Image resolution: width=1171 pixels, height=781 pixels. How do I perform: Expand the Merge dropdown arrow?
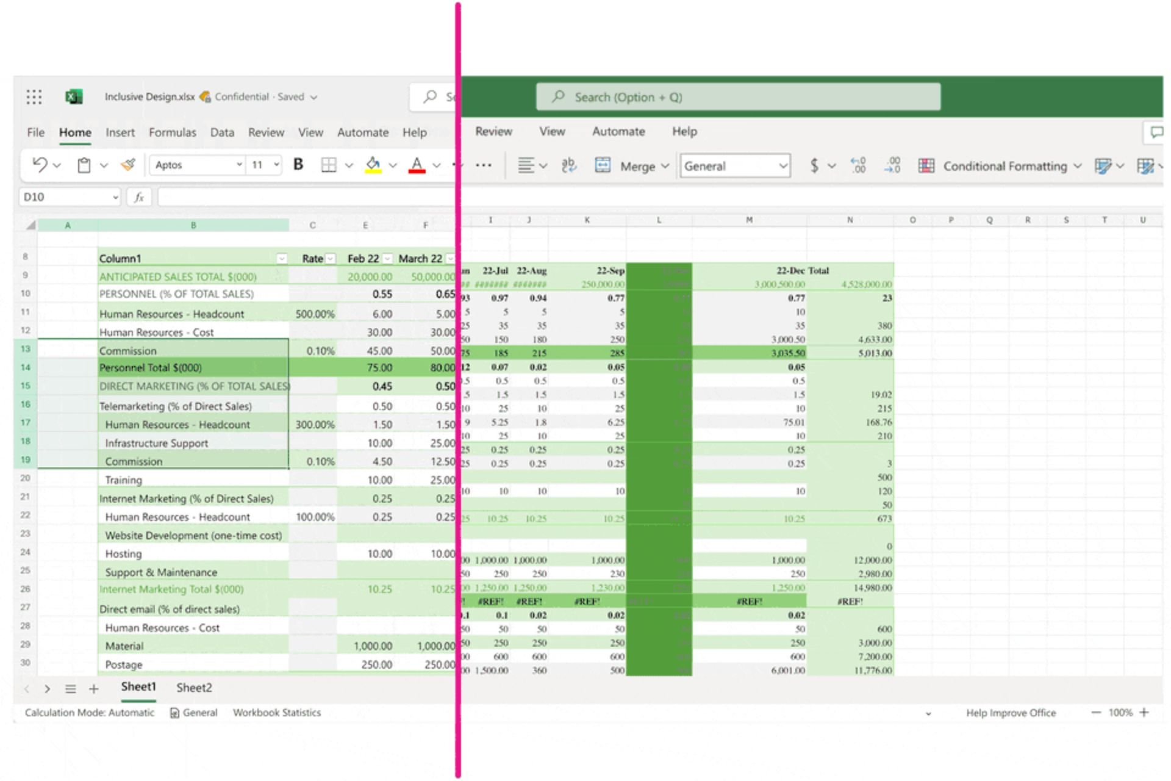pos(665,166)
